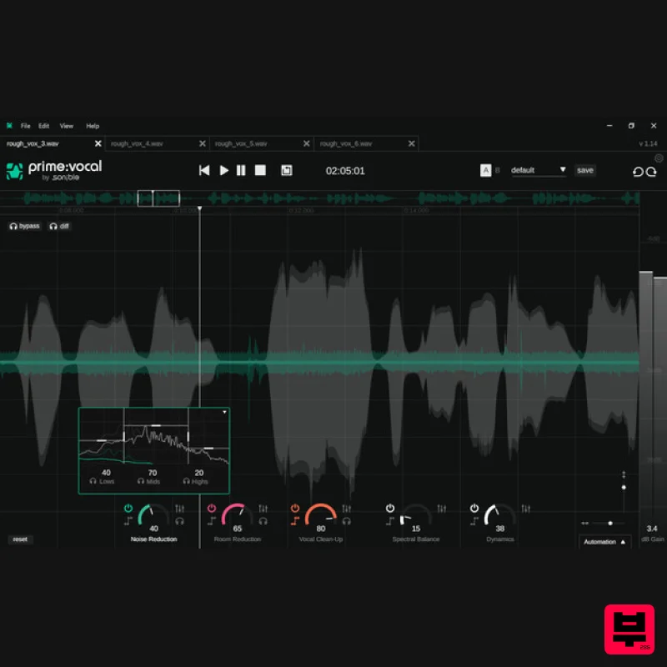Save the current preset
The image size is (667, 667).
point(585,170)
